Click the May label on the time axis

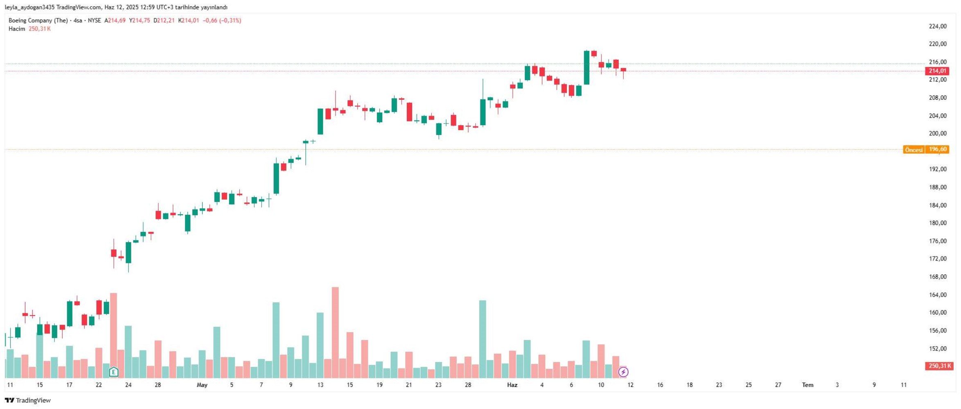(x=202, y=385)
